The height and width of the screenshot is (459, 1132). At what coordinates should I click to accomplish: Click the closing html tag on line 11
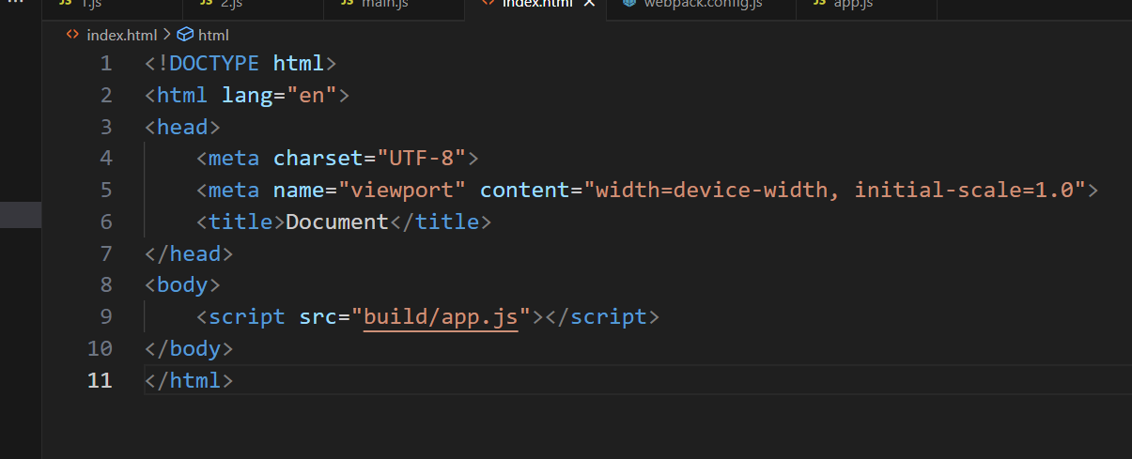coord(189,380)
